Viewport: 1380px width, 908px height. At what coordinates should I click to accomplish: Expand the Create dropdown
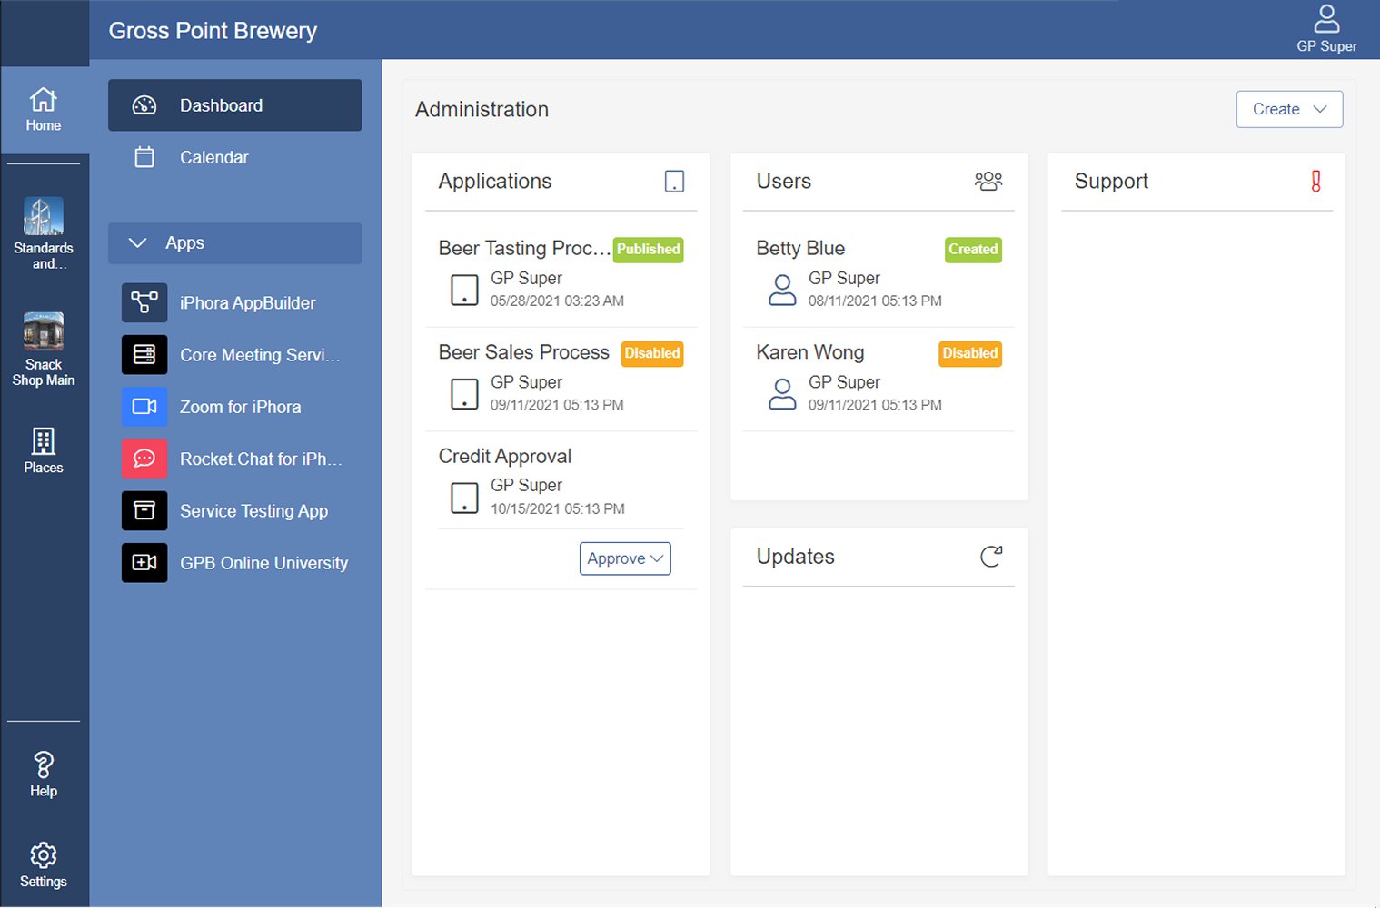1288,109
